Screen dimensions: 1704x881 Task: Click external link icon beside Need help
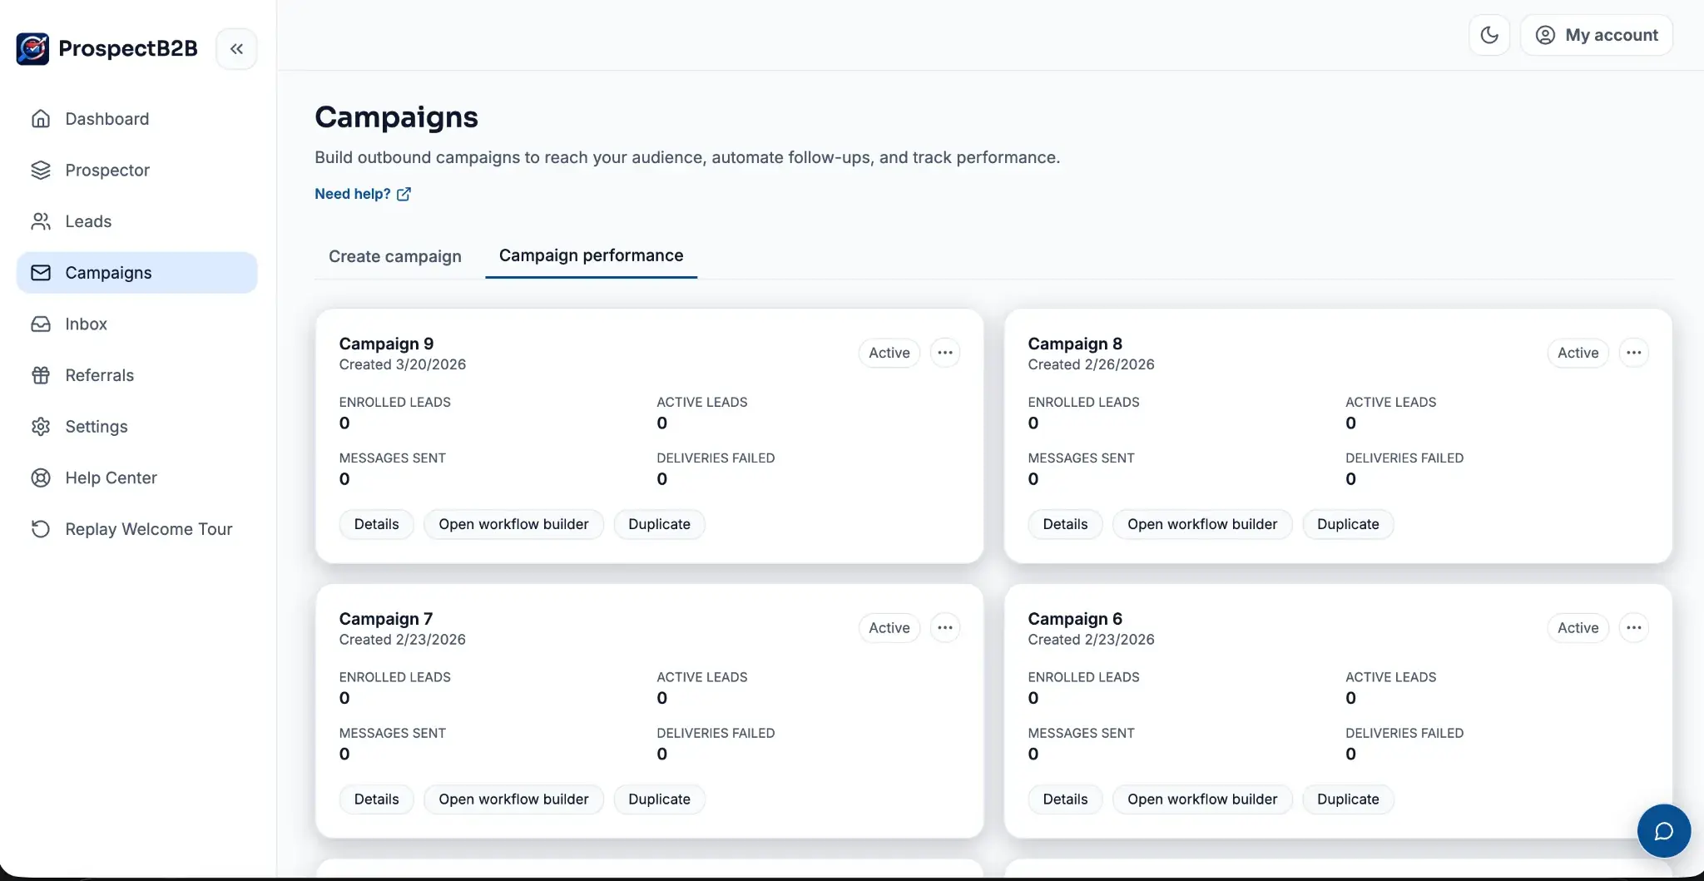pos(404,194)
